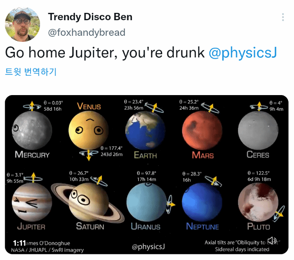Click the 트윗 번역하기 translate link

[31, 72]
